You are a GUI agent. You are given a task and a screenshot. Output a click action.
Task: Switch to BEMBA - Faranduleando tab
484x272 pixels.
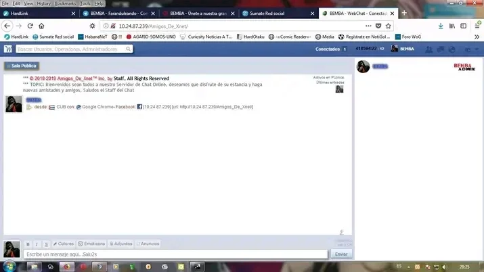pyautogui.click(x=119, y=14)
